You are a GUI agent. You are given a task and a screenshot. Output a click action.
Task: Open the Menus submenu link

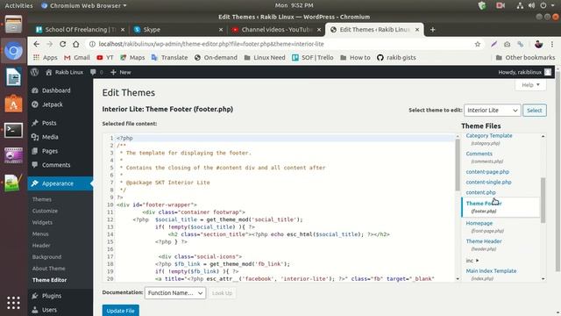point(40,233)
